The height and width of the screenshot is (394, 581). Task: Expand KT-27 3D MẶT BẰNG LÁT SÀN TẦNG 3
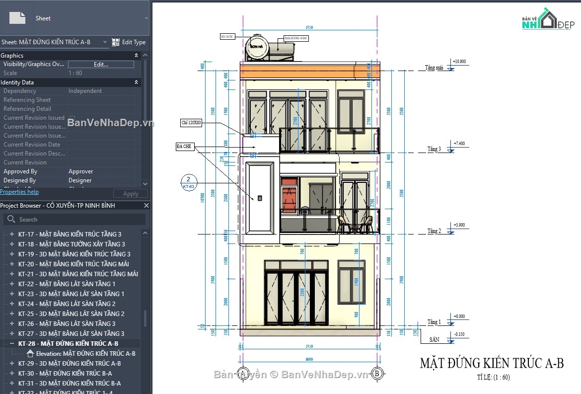(x=12, y=333)
